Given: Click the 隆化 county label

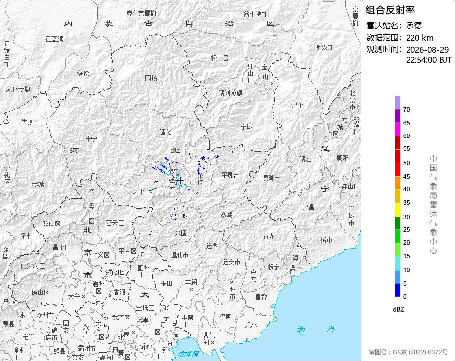Looking at the screenshot, I should click(x=165, y=132).
